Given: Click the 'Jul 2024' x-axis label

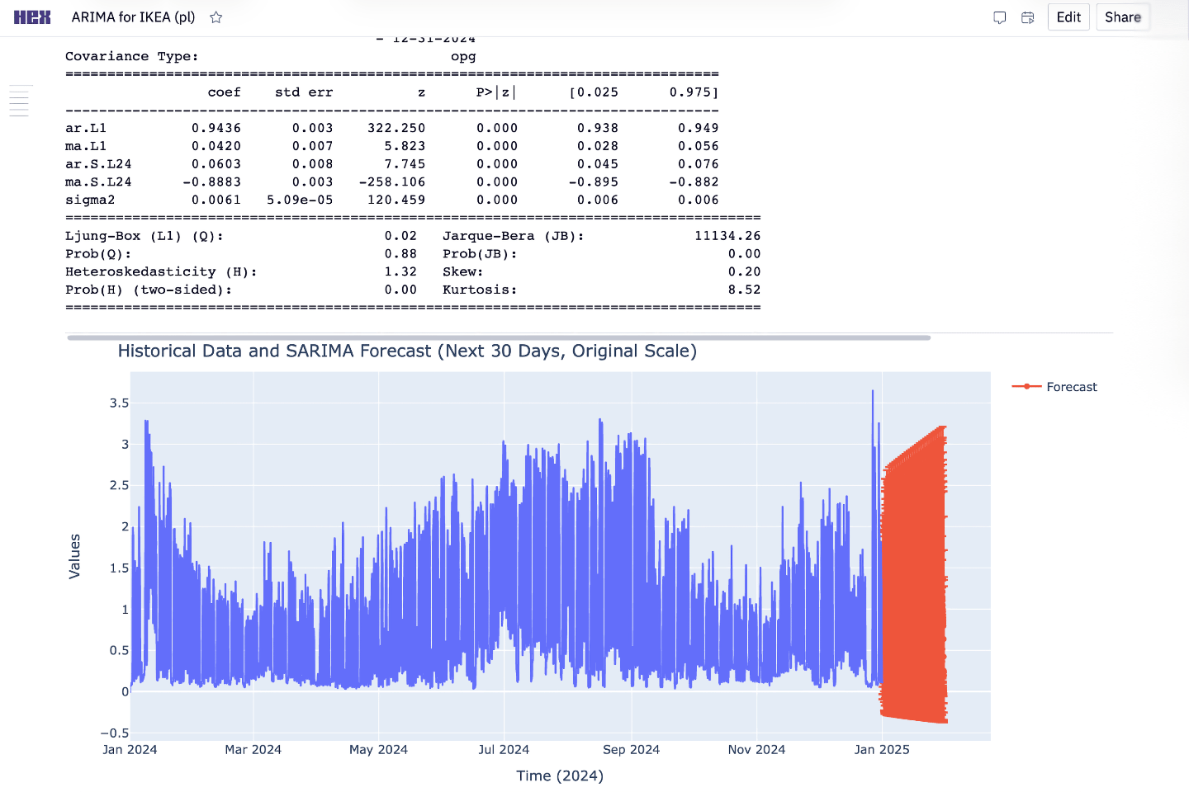Looking at the screenshot, I should (x=504, y=750).
